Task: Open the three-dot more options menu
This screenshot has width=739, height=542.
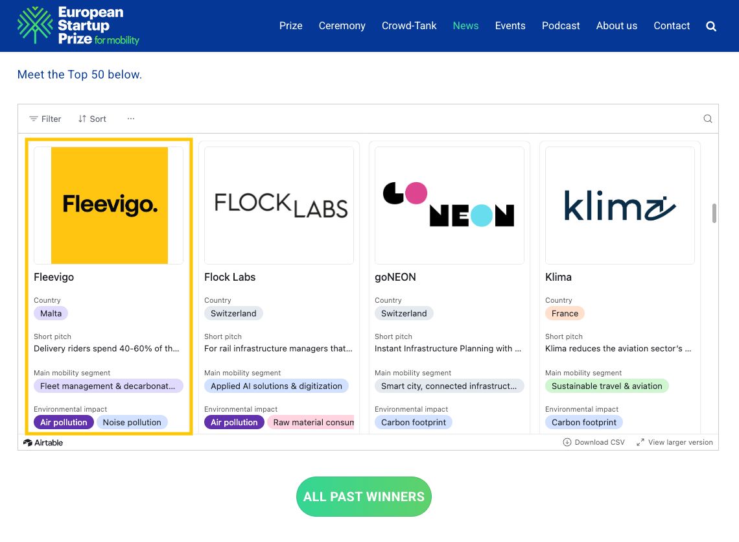Action: tap(130, 119)
